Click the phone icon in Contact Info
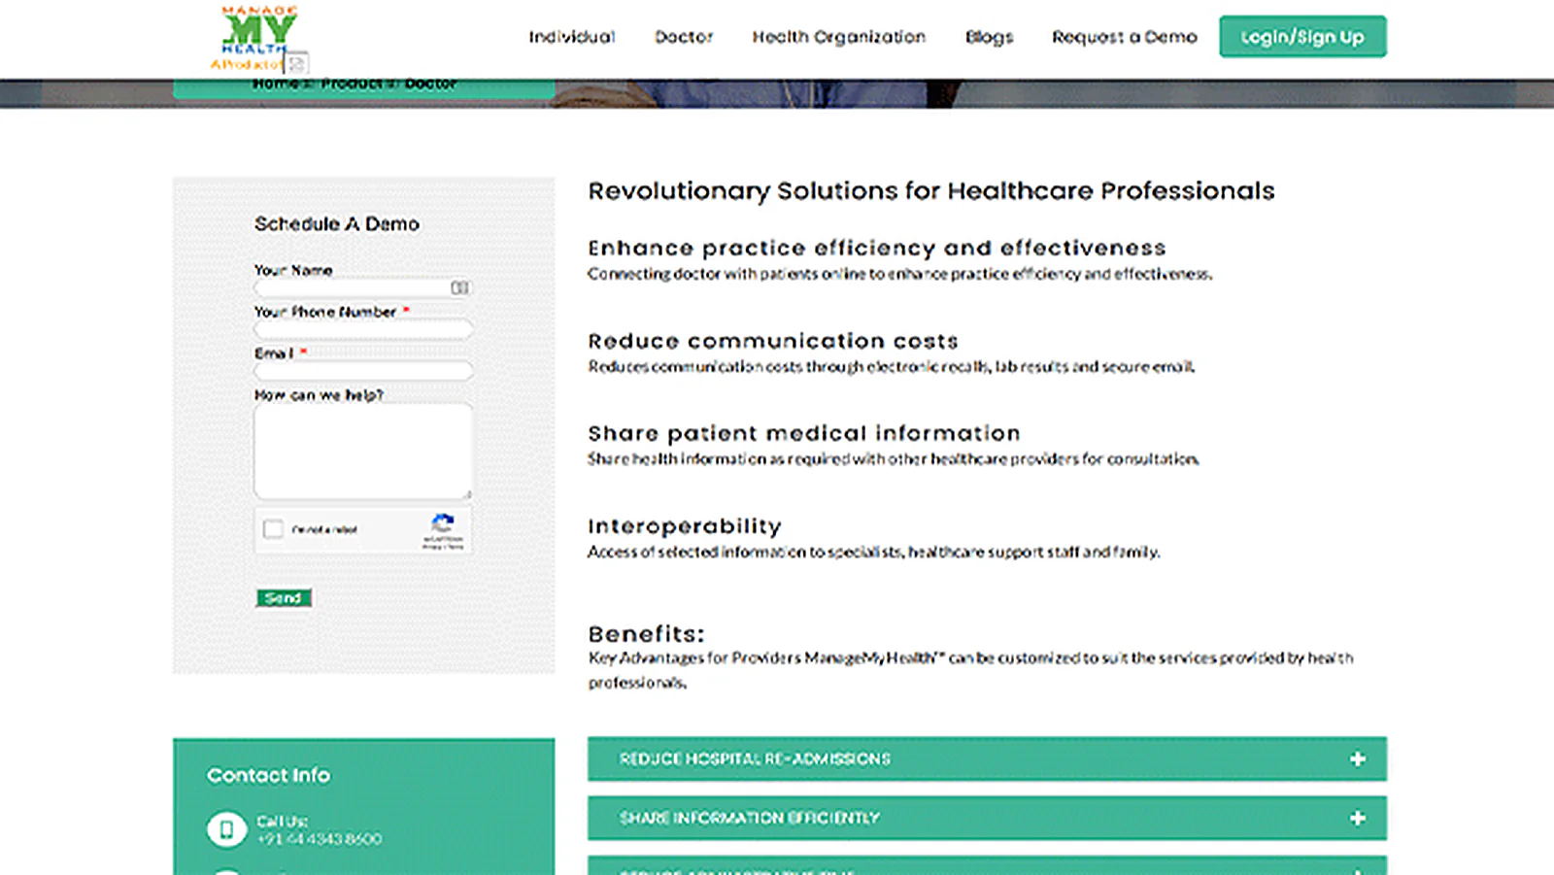This screenshot has width=1554, height=875. point(226,829)
